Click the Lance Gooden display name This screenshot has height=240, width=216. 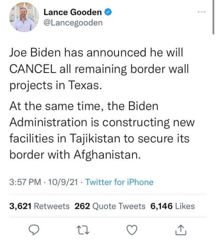pos(73,12)
